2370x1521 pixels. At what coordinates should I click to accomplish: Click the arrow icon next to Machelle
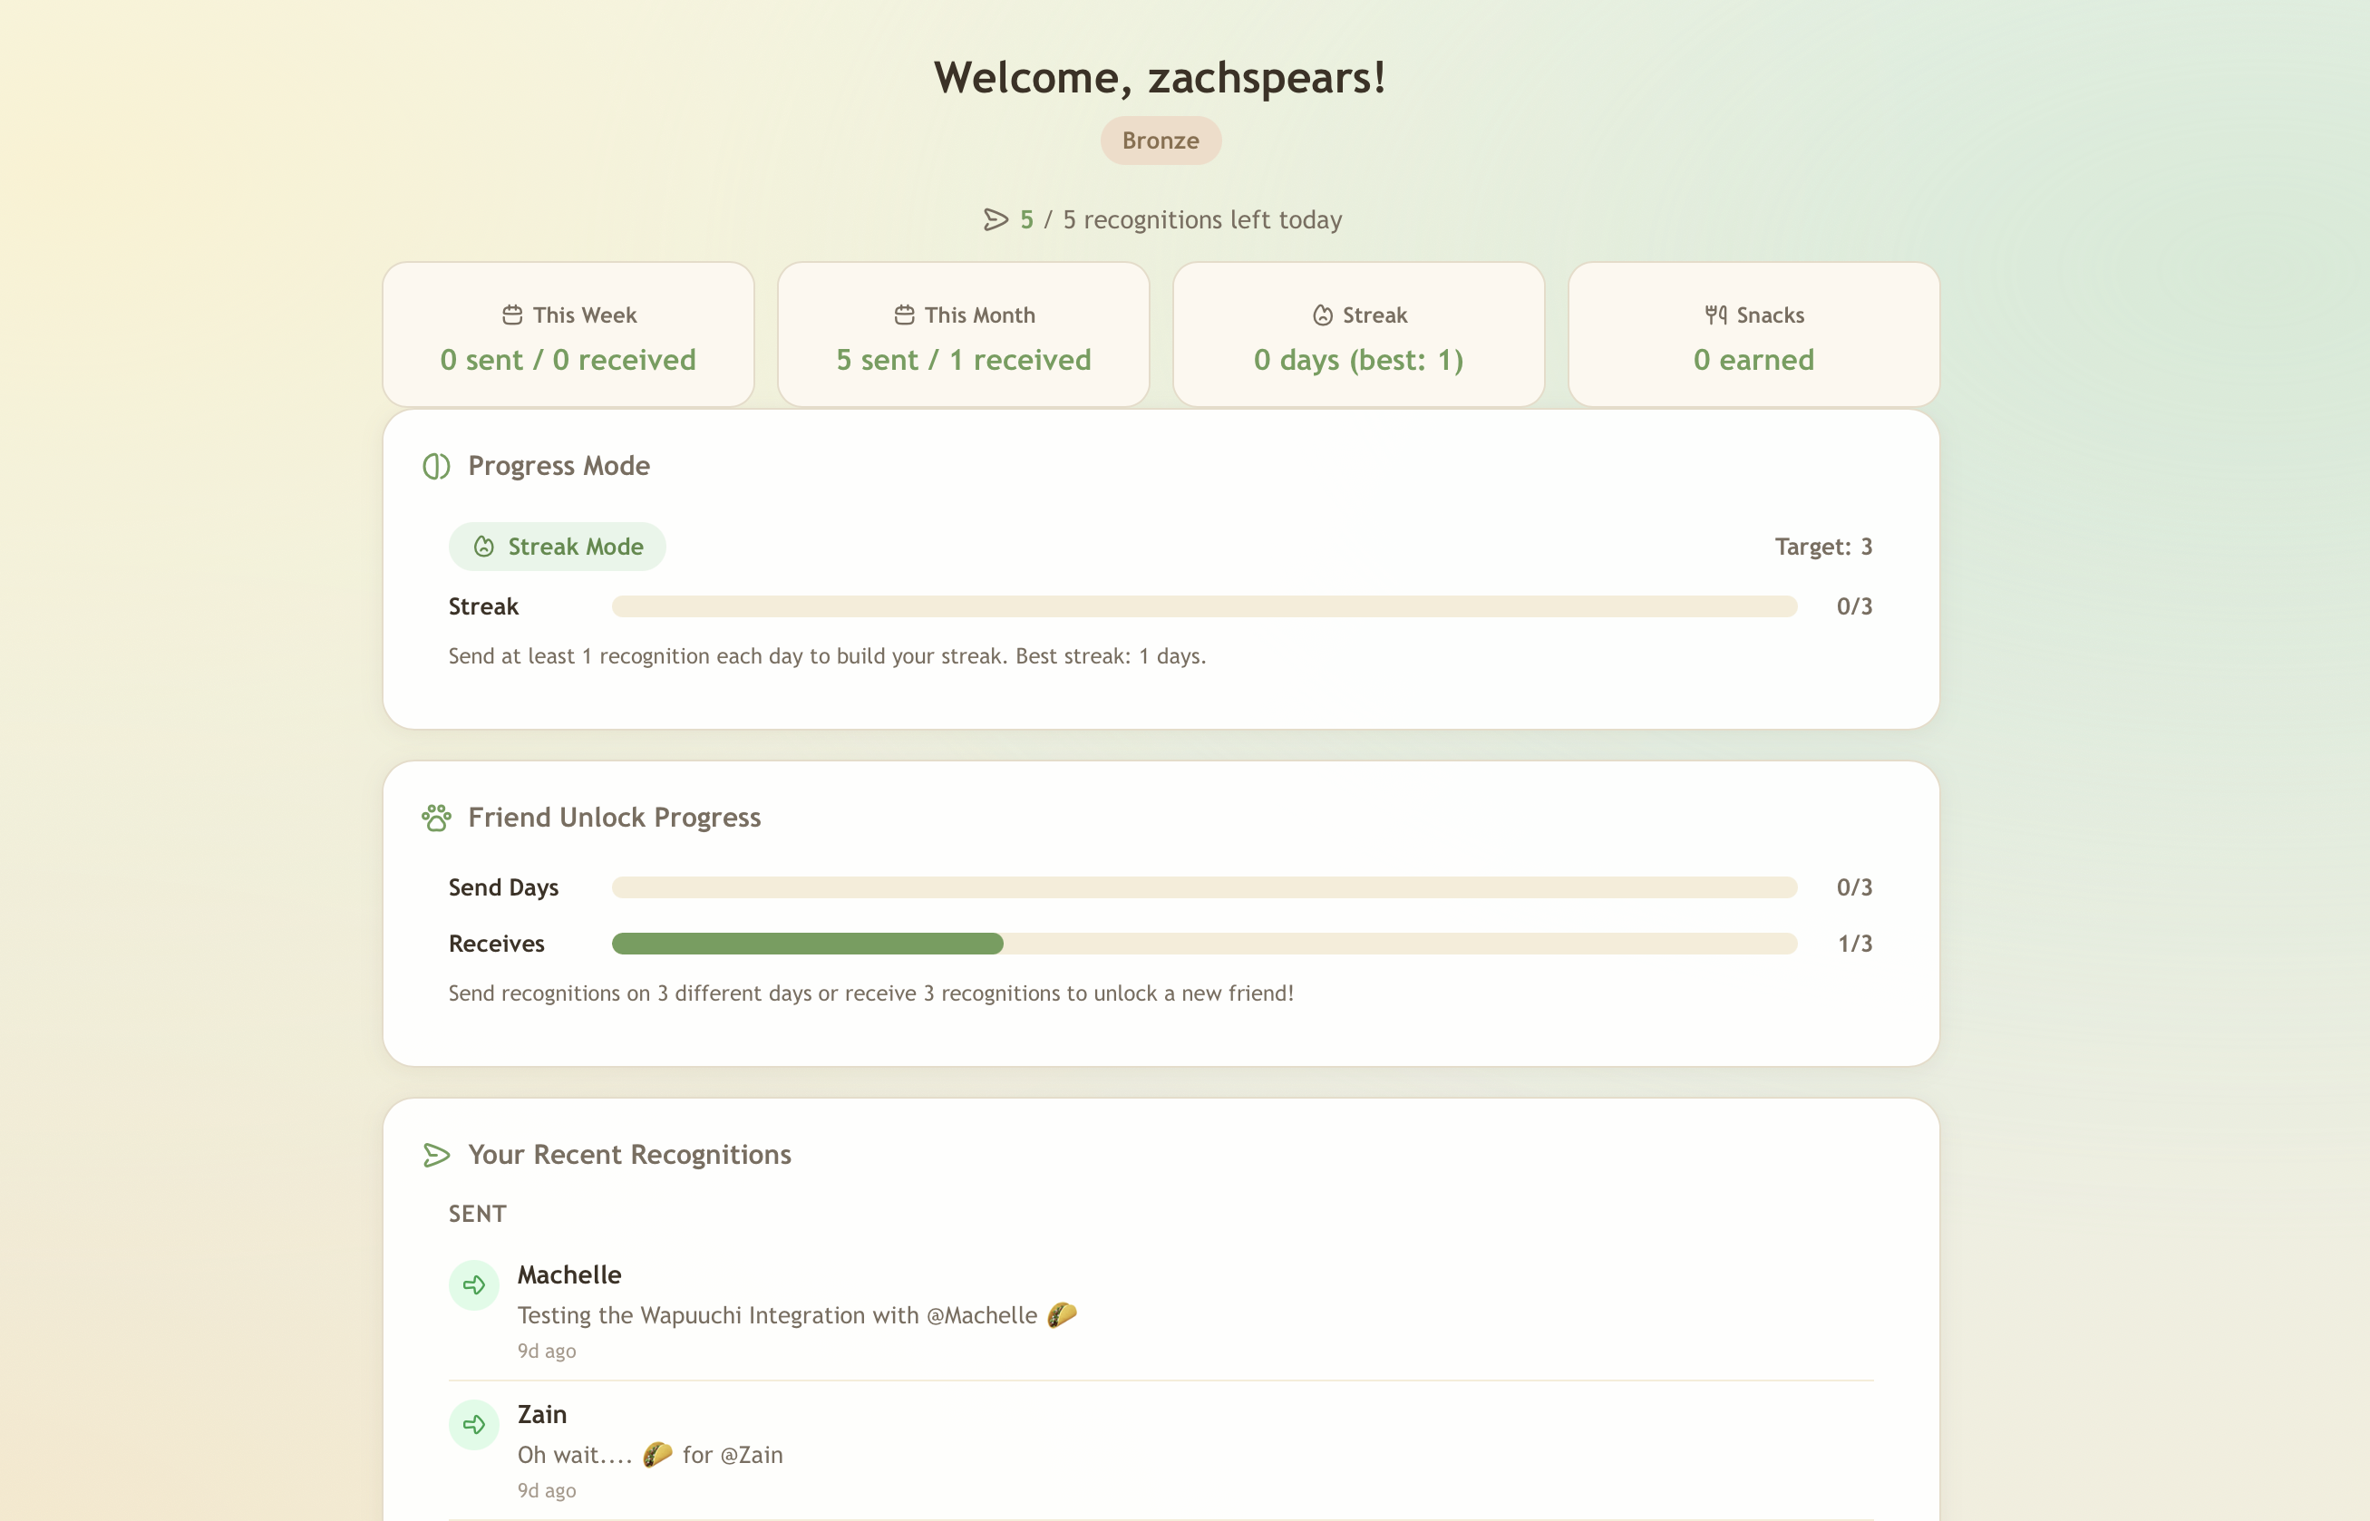click(x=474, y=1285)
